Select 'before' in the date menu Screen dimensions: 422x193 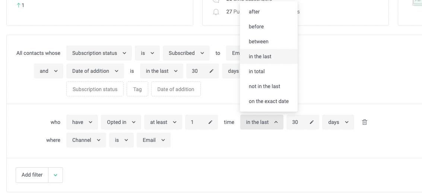tap(269, 27)
